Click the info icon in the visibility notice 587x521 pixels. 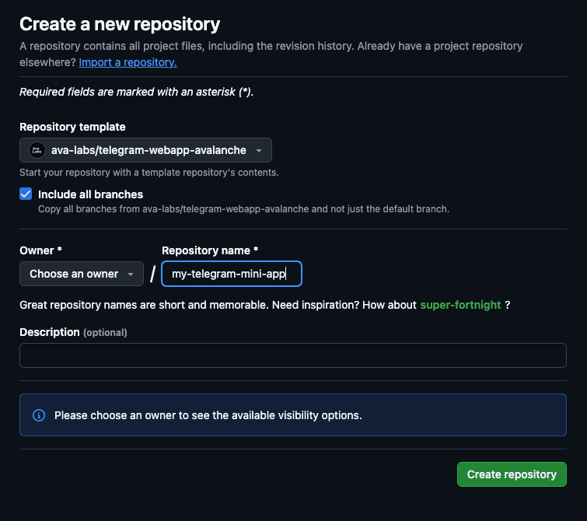[x=39, y=415]
